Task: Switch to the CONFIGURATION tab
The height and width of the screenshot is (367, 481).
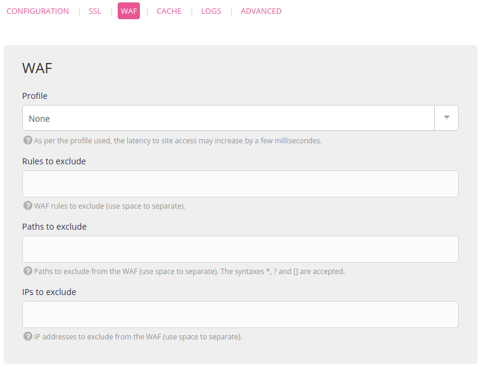Action: (38, 11)
